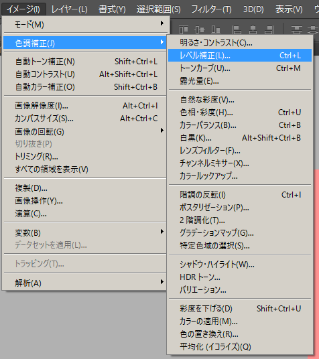Open the カラーバランス(B)... adjustment

(240, 125)
